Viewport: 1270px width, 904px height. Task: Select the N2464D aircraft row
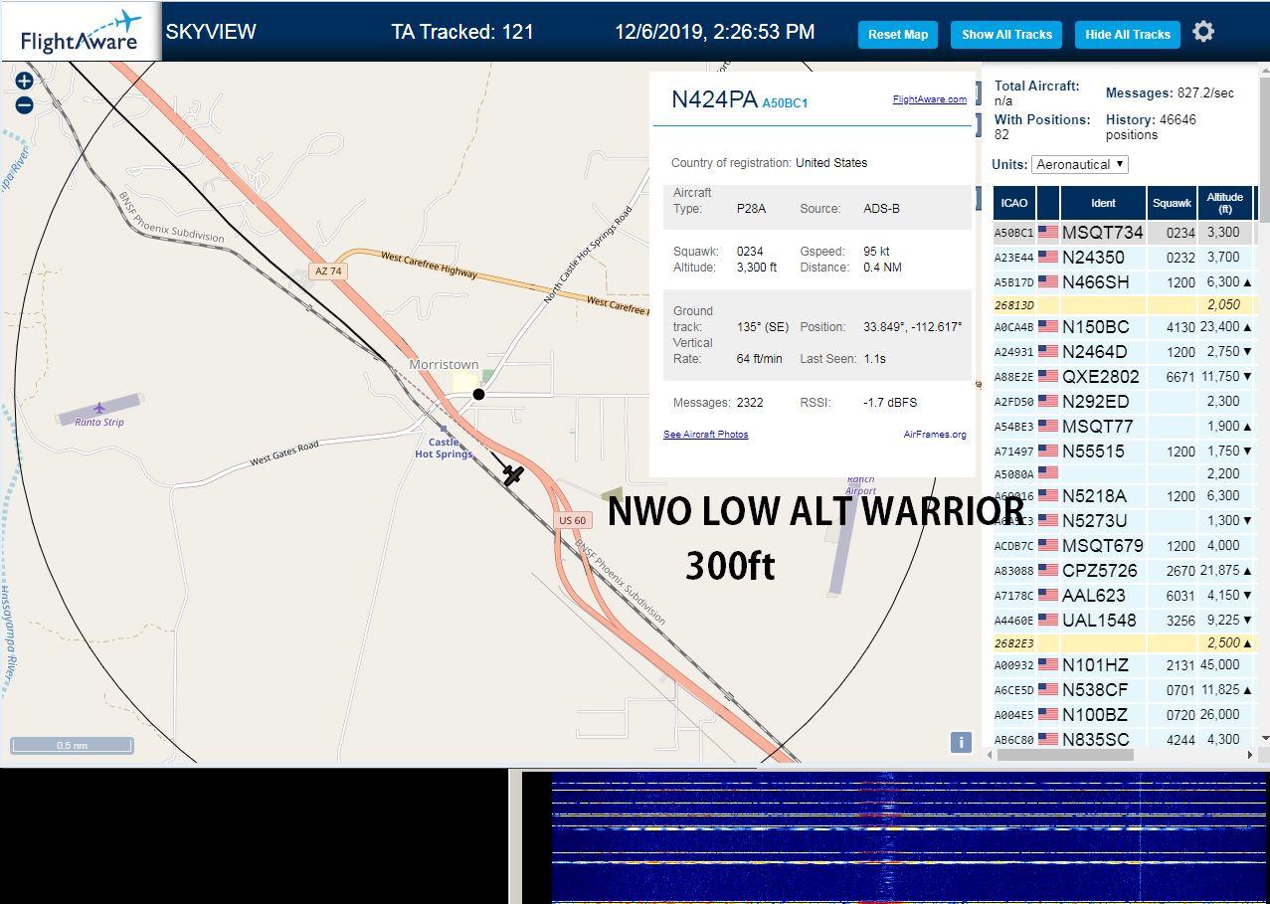(1124, 352)
